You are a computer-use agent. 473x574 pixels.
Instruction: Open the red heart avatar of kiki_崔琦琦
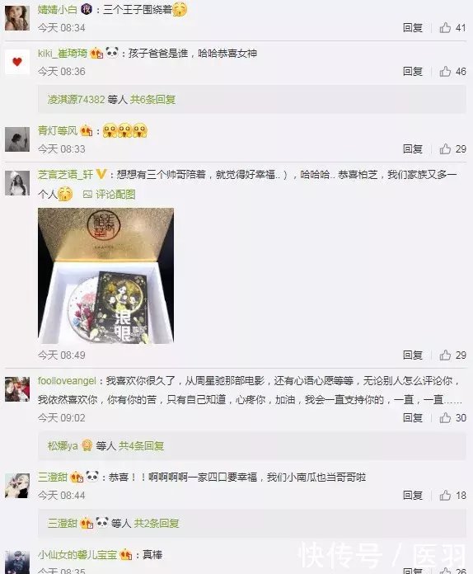pos(16,62)
